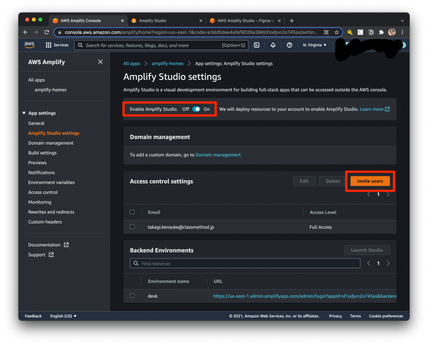
Task: Click the Invite users button
Action: coord(370,181)
